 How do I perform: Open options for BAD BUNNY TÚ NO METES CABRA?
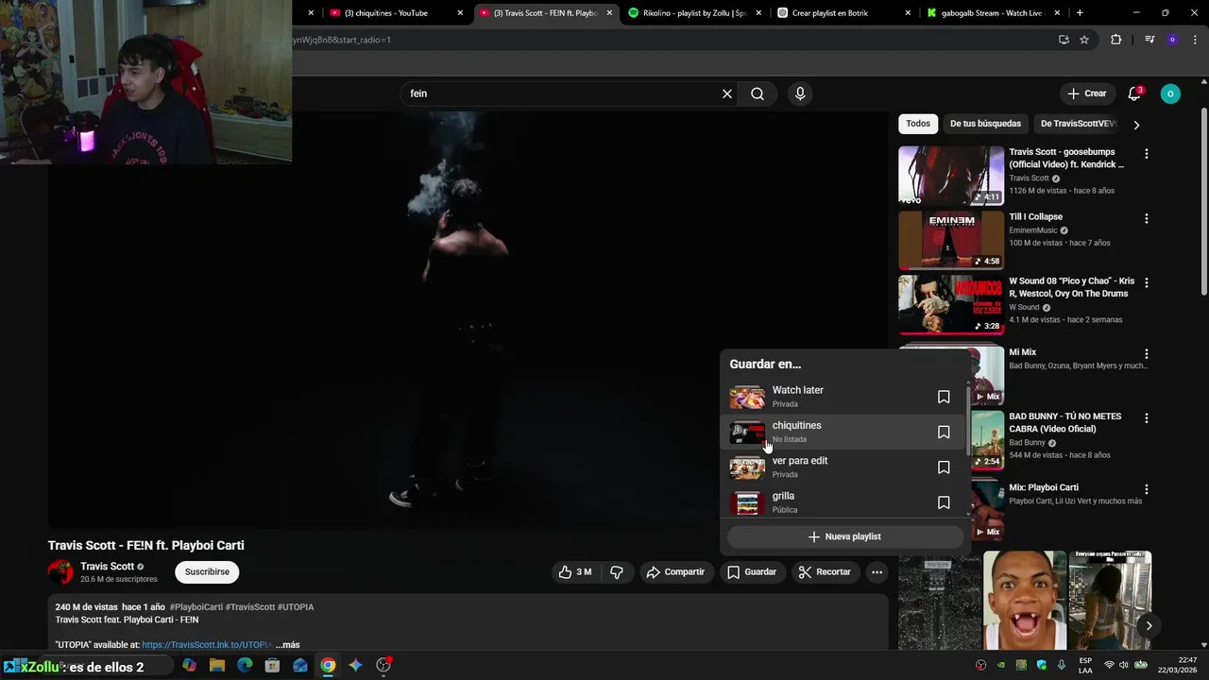1147,417
